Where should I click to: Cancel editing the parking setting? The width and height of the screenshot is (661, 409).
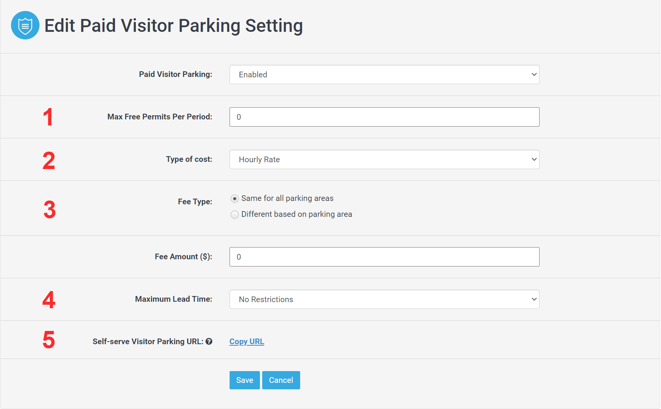pos(281,380)
